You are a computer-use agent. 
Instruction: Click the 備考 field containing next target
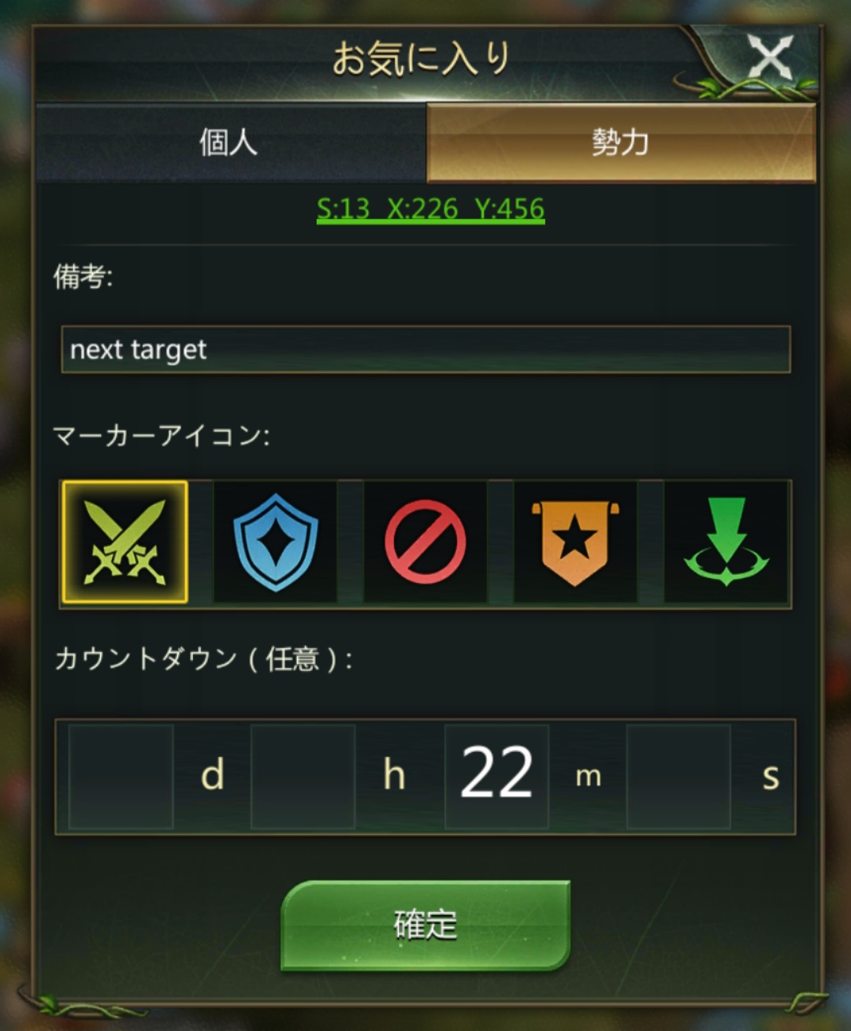click(x=425, y=349)
